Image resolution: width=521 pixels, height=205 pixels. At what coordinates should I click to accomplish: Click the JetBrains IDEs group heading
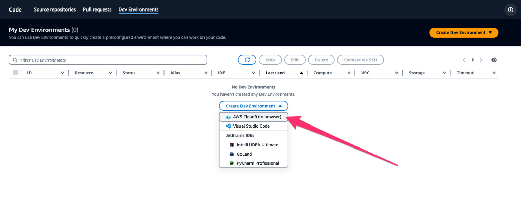[240, 135]
